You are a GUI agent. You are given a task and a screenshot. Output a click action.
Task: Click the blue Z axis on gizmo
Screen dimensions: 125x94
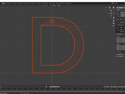(111, 13)
